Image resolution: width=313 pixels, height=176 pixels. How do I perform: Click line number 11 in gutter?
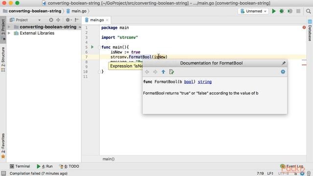pos(86,77)
